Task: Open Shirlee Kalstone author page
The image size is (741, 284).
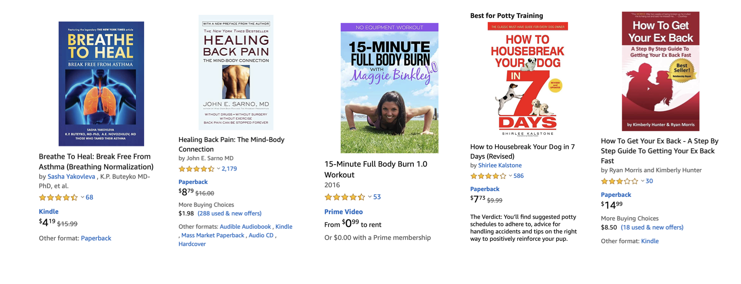Action: pos(500,166)
